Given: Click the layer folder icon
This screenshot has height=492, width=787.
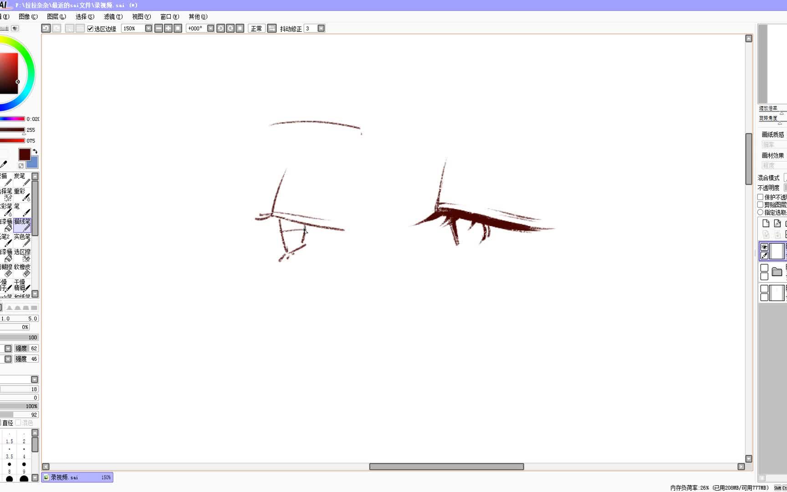Looking at the screenshot, I should (x=777, y=272).
